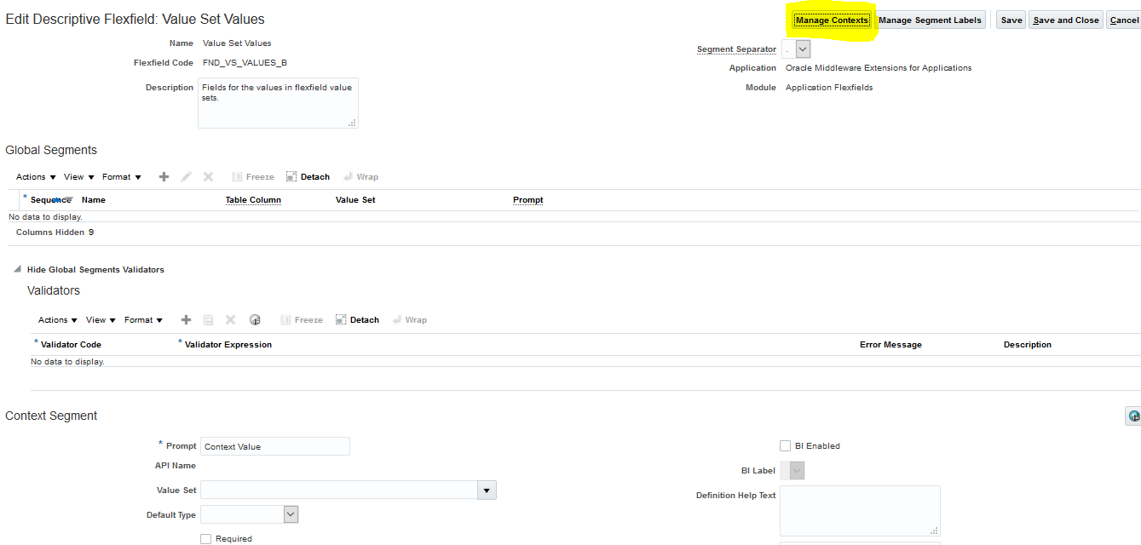Click the globe icon in the Validators toolbar

(x=255, y=319)
